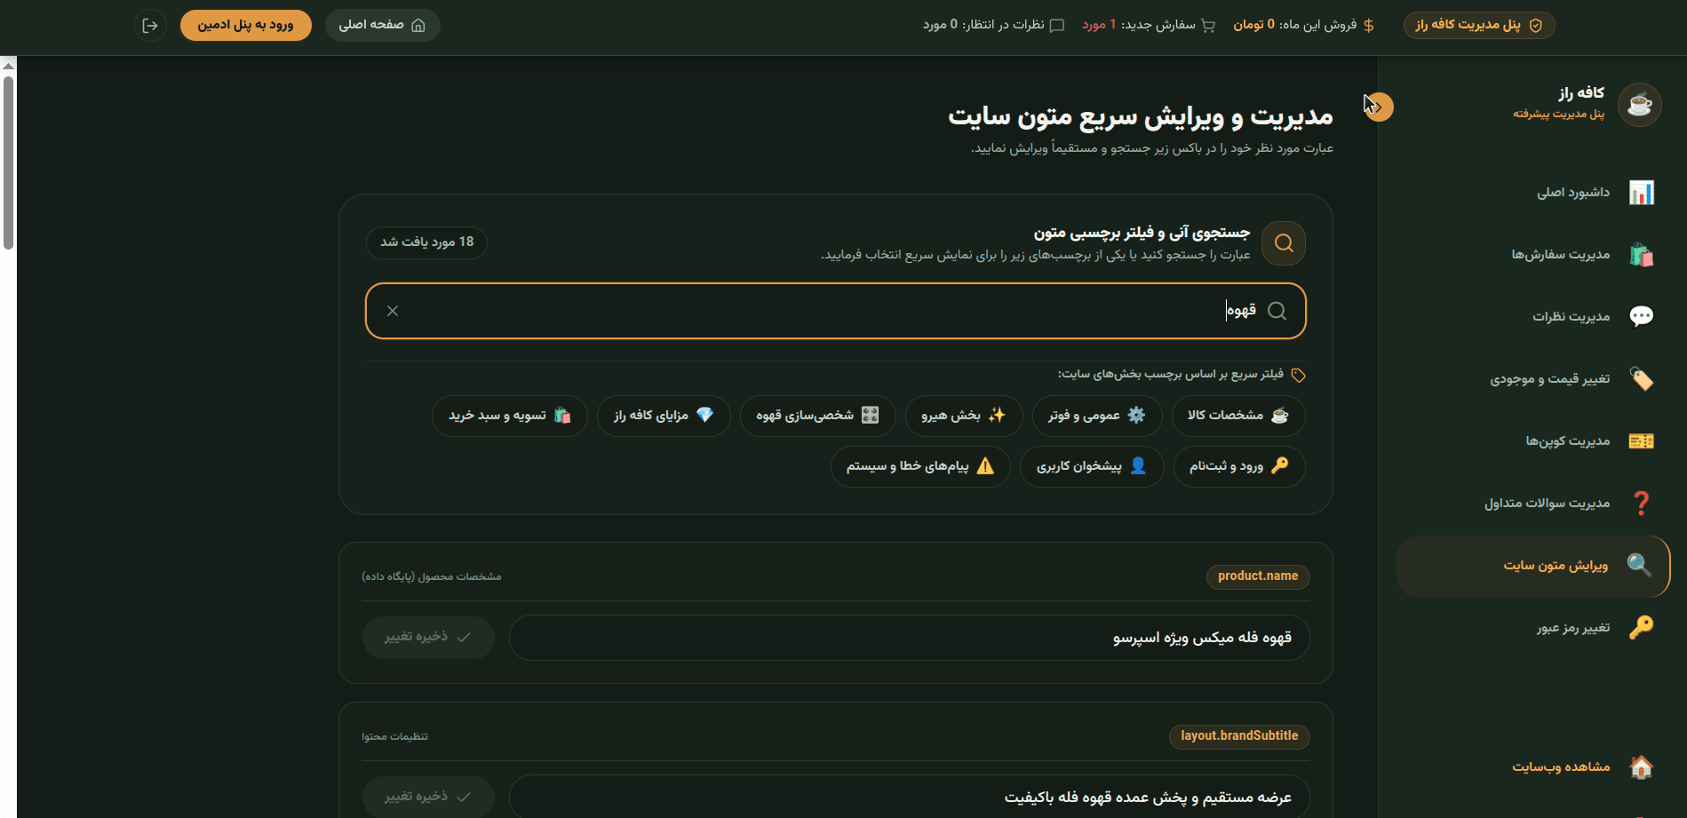Collapse the sidebar with the orange arrow
The height and width of the screenshot is (818, 1687).
1379,107
